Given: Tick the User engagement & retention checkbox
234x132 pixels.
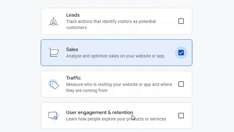Looking at the screenshot, I should point(181,115).
